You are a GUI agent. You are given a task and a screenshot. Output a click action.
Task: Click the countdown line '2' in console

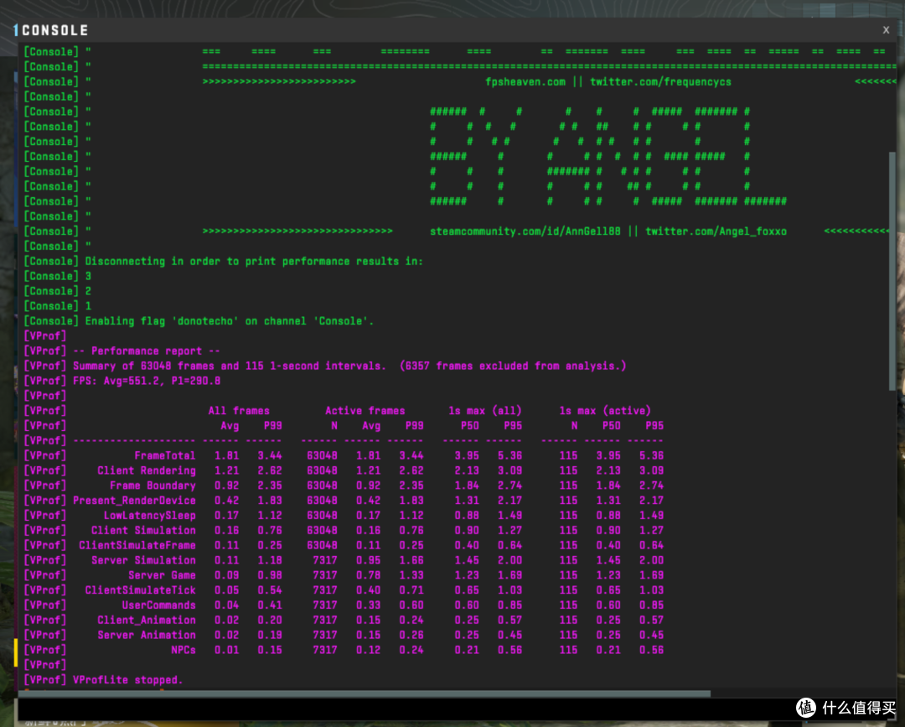pyautogui.click(x=88, y=291)
